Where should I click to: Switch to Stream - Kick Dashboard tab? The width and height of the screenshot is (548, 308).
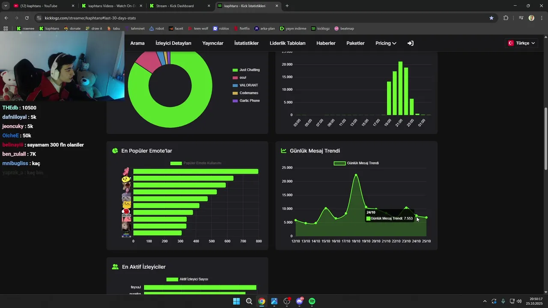tap(180, 6)
